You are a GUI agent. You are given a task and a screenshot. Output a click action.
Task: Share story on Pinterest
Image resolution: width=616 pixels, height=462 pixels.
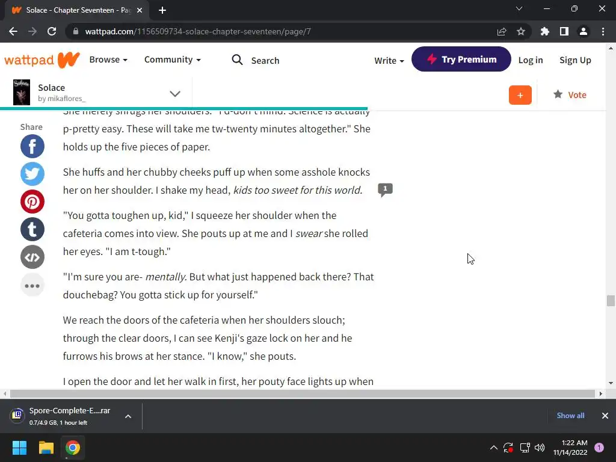pyautogui.click(x=32, y=202)
